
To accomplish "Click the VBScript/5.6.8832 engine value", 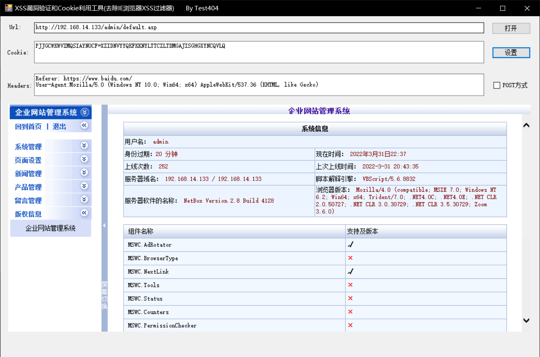I will (x=389, y=179).
